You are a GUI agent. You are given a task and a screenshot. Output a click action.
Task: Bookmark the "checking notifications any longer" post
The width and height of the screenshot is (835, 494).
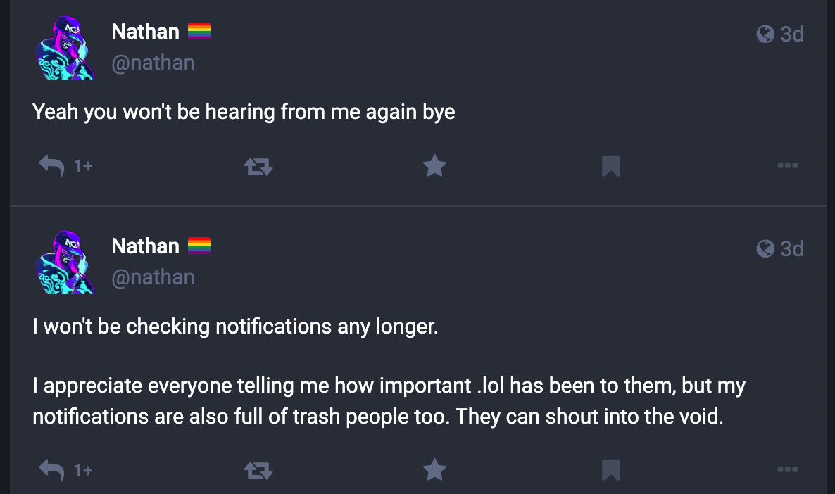(611, 470)
